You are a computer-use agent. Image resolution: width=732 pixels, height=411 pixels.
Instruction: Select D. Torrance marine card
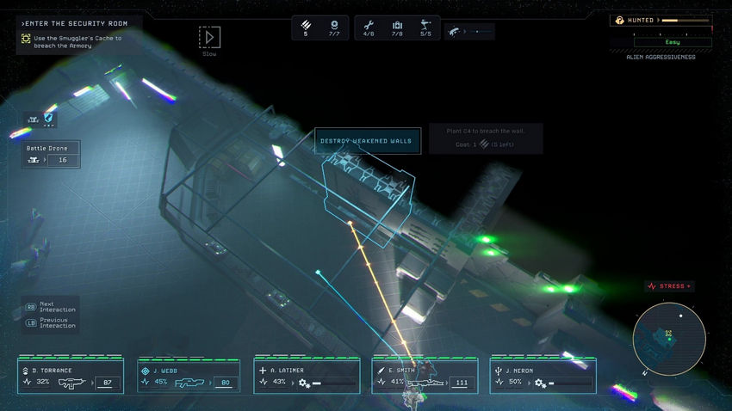click(x=71, y=376)
